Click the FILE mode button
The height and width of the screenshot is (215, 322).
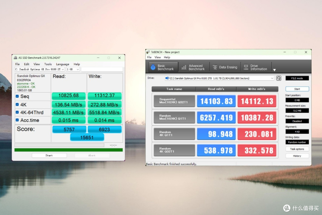point(297,79)
